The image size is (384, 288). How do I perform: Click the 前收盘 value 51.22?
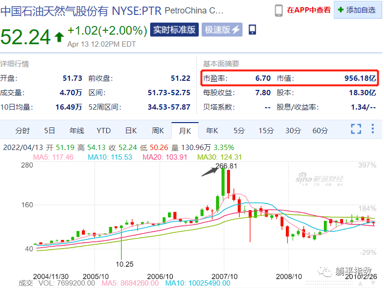(x=180, y=78)
